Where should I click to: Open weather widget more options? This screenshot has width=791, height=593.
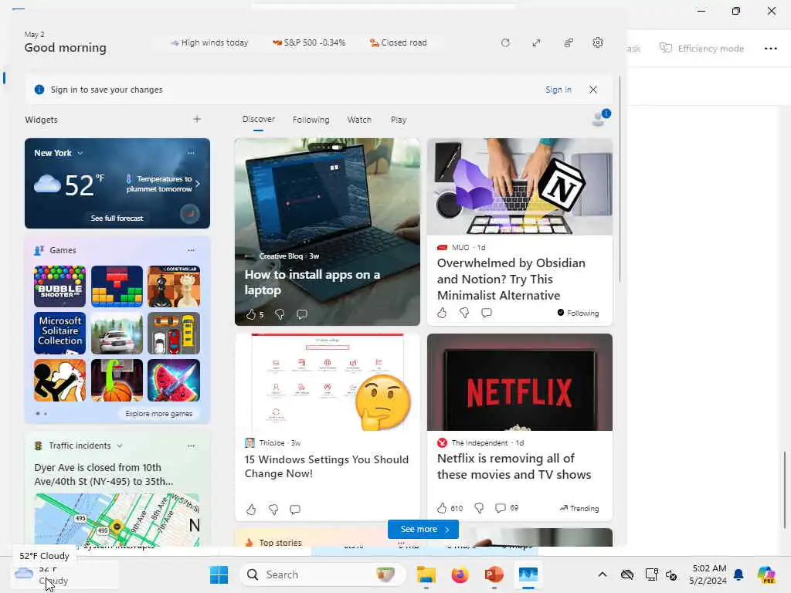pyautogui.click(x=191, y=153)
